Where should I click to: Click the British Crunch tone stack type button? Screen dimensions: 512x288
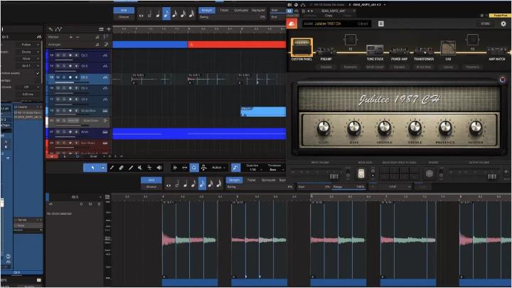pos(375,67)
